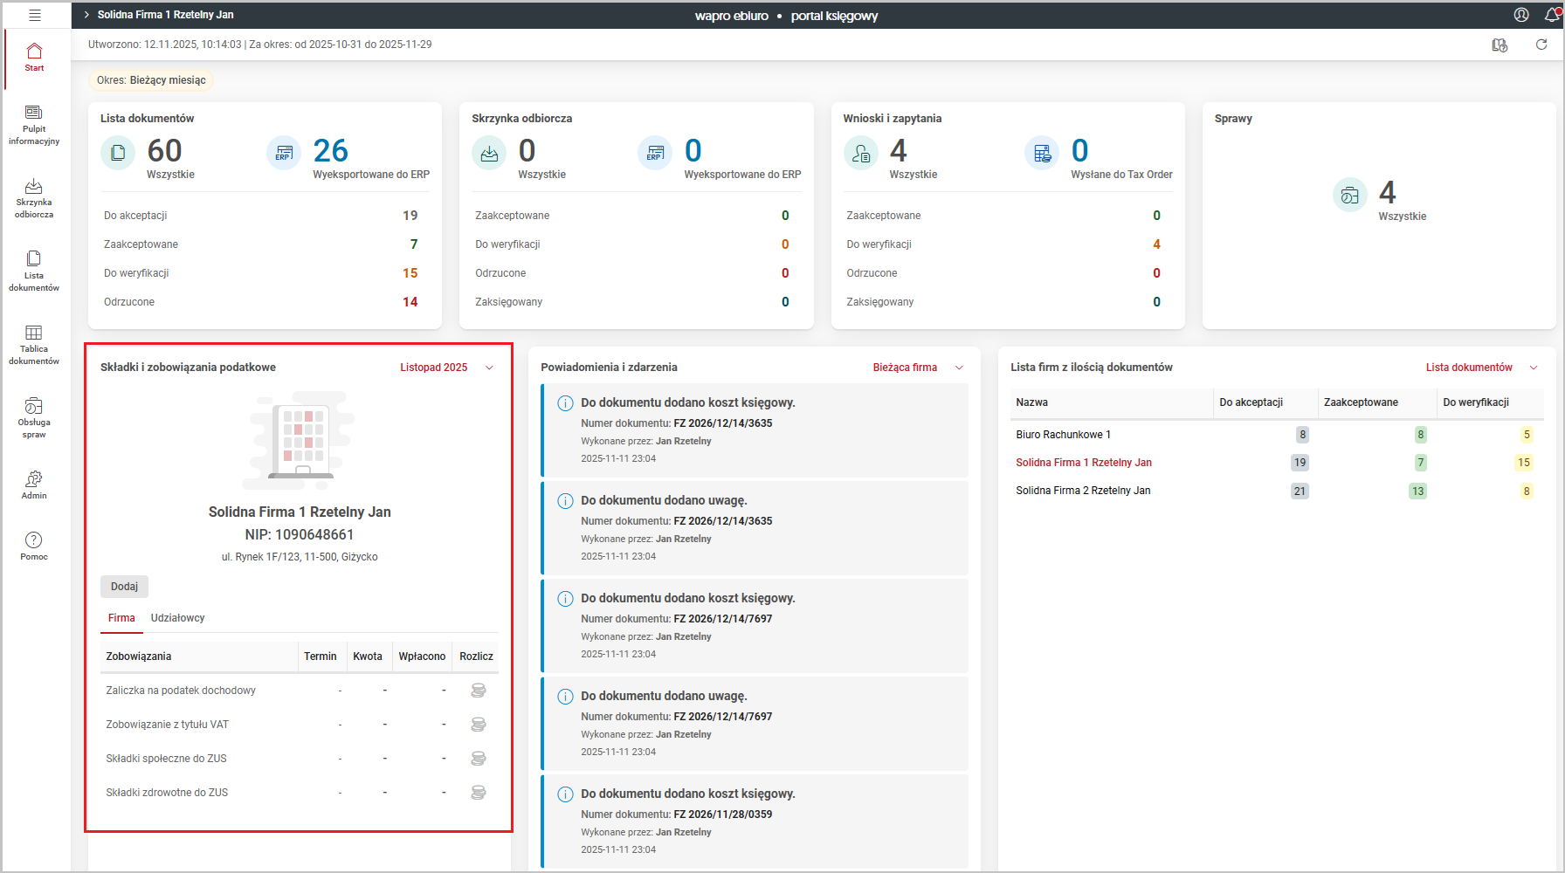Click the Pomoc help icon

click(x=34, y=546)
